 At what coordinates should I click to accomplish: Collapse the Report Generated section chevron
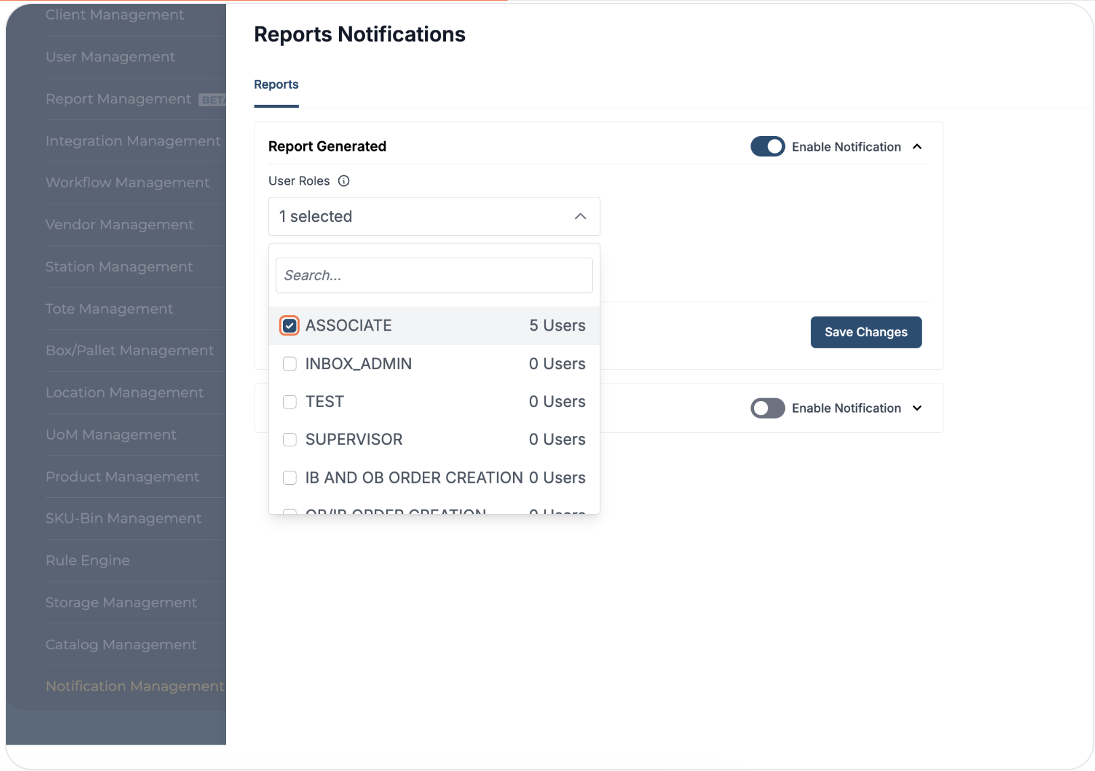point(917,147)
